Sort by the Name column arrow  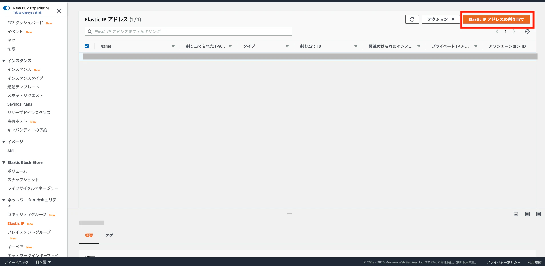pyautogui.click(x=173, y=46)
